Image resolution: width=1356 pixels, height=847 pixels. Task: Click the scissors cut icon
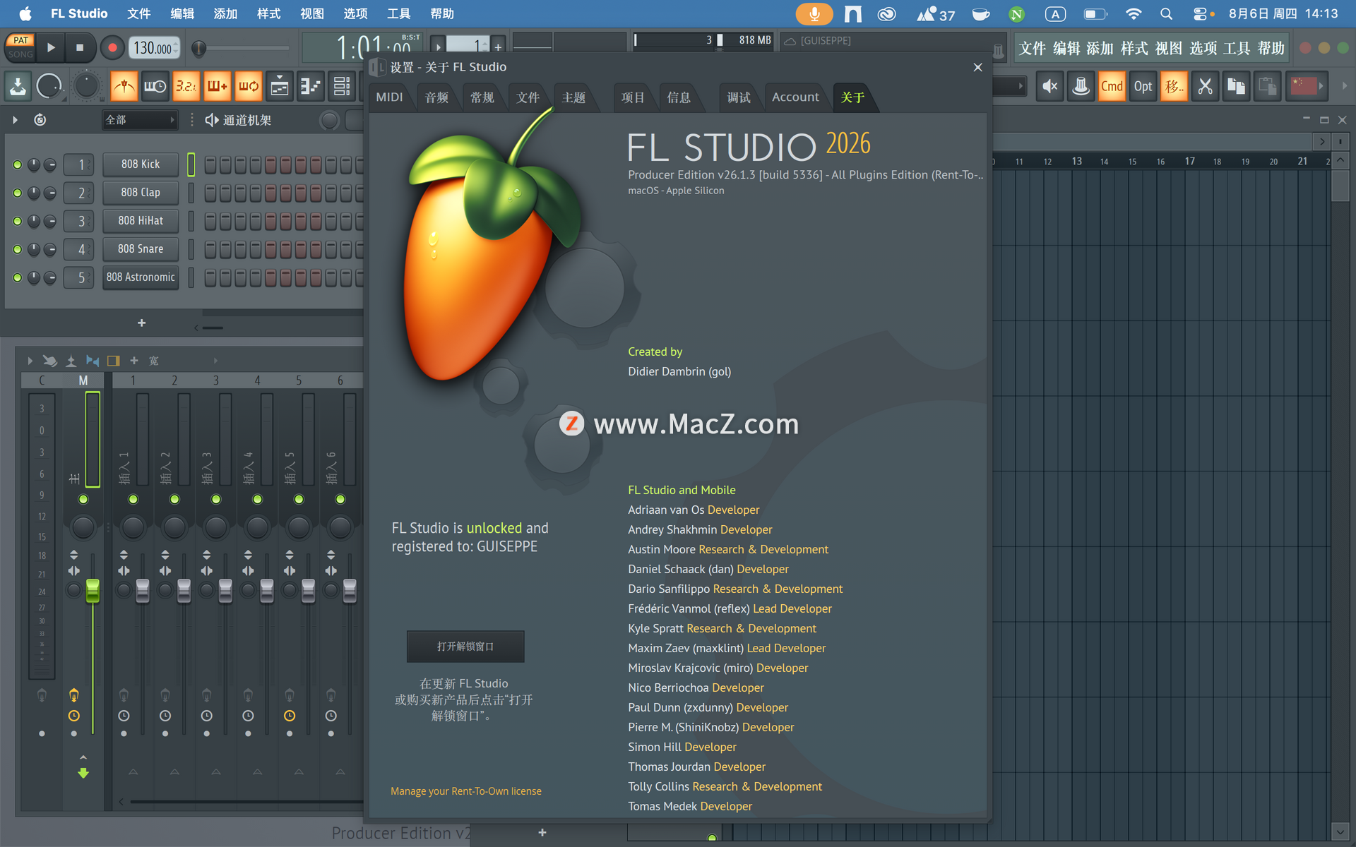pyautogui.click(x=1206, y=87)
